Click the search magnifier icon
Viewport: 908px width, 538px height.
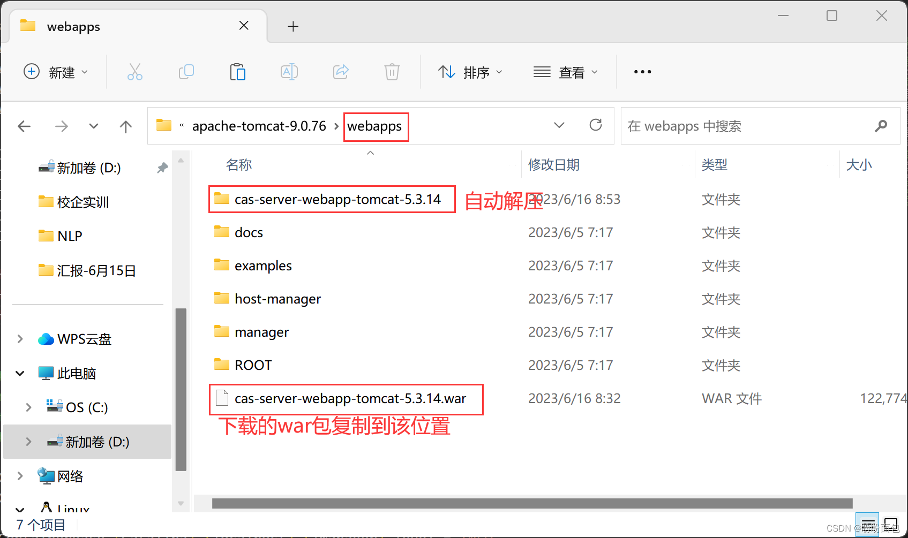(x=881, y=126)
